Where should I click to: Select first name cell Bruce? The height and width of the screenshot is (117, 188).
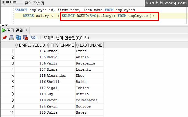(61, 51)
